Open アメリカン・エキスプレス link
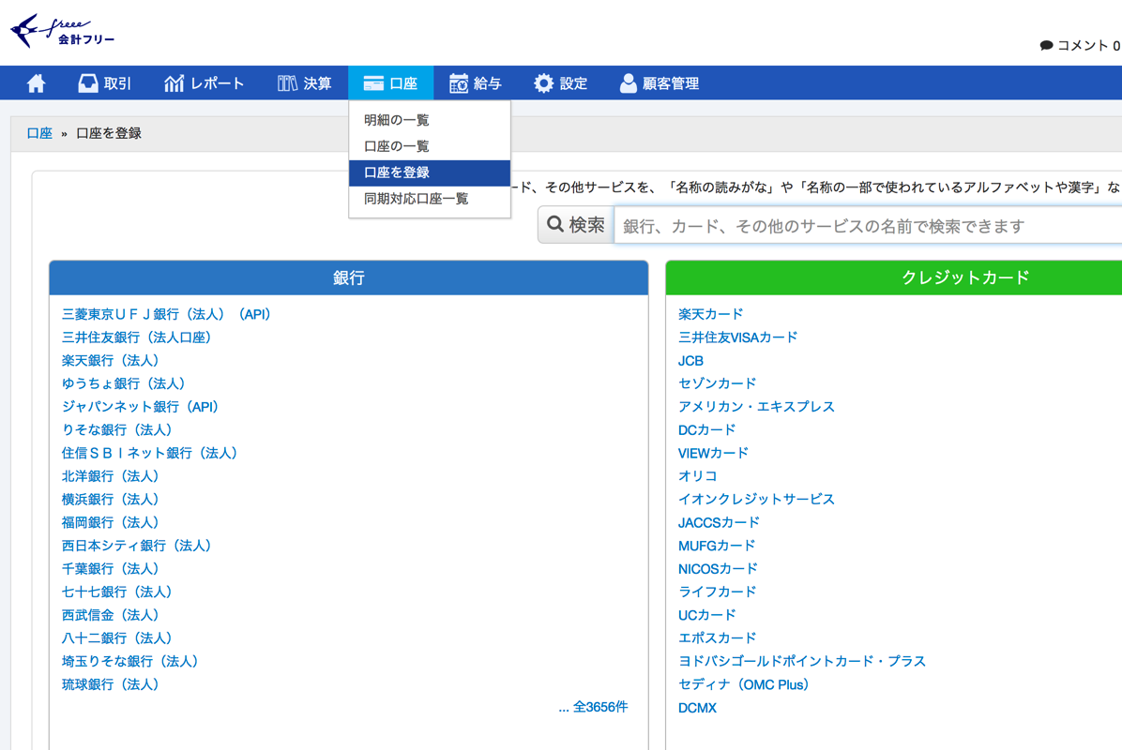 [x=756, y=407]
